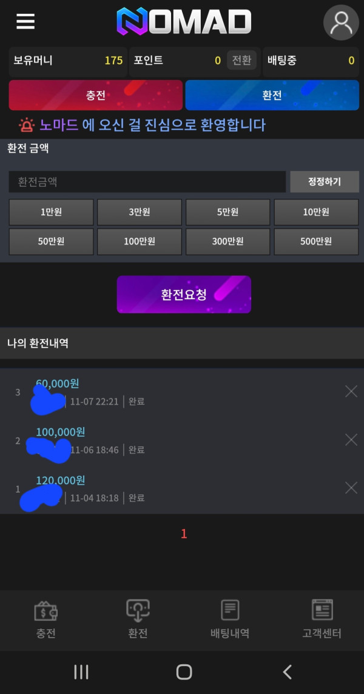Tap the NOMAD logo
364x694 pixels.
[184, 21]
